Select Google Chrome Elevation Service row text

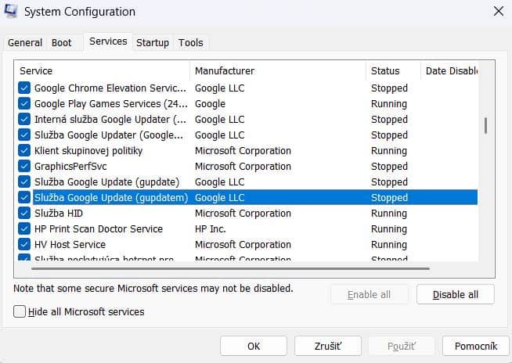110,88
